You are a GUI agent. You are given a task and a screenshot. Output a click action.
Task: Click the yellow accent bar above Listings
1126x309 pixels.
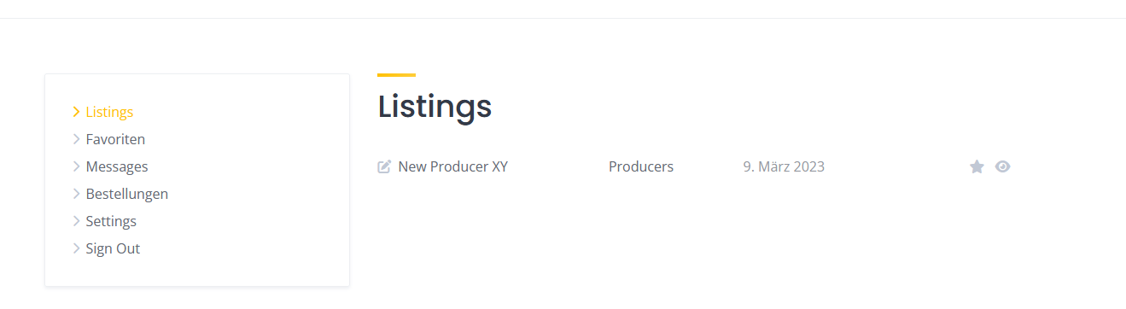396,75
